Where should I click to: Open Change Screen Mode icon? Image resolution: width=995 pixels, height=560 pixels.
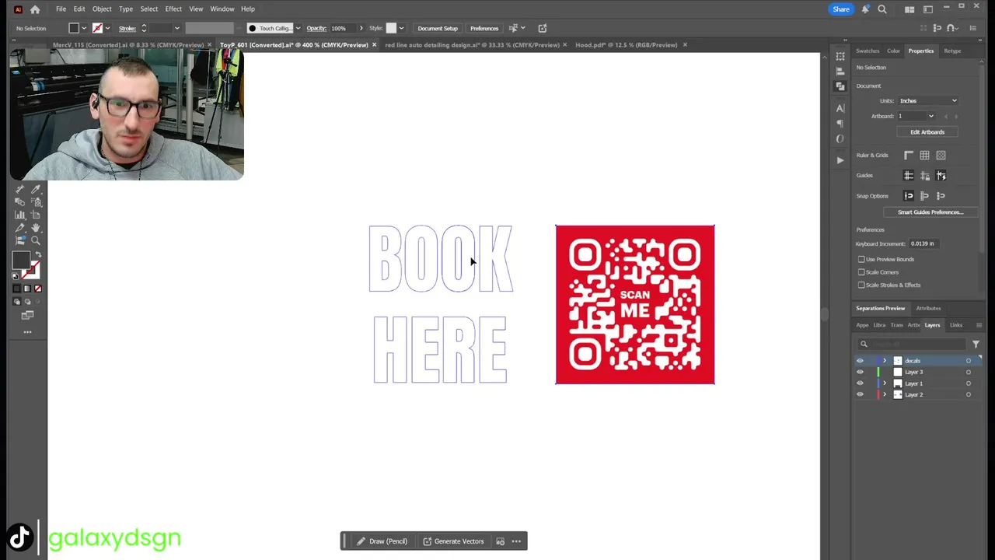pyautogui.click(x=27, y=315)
